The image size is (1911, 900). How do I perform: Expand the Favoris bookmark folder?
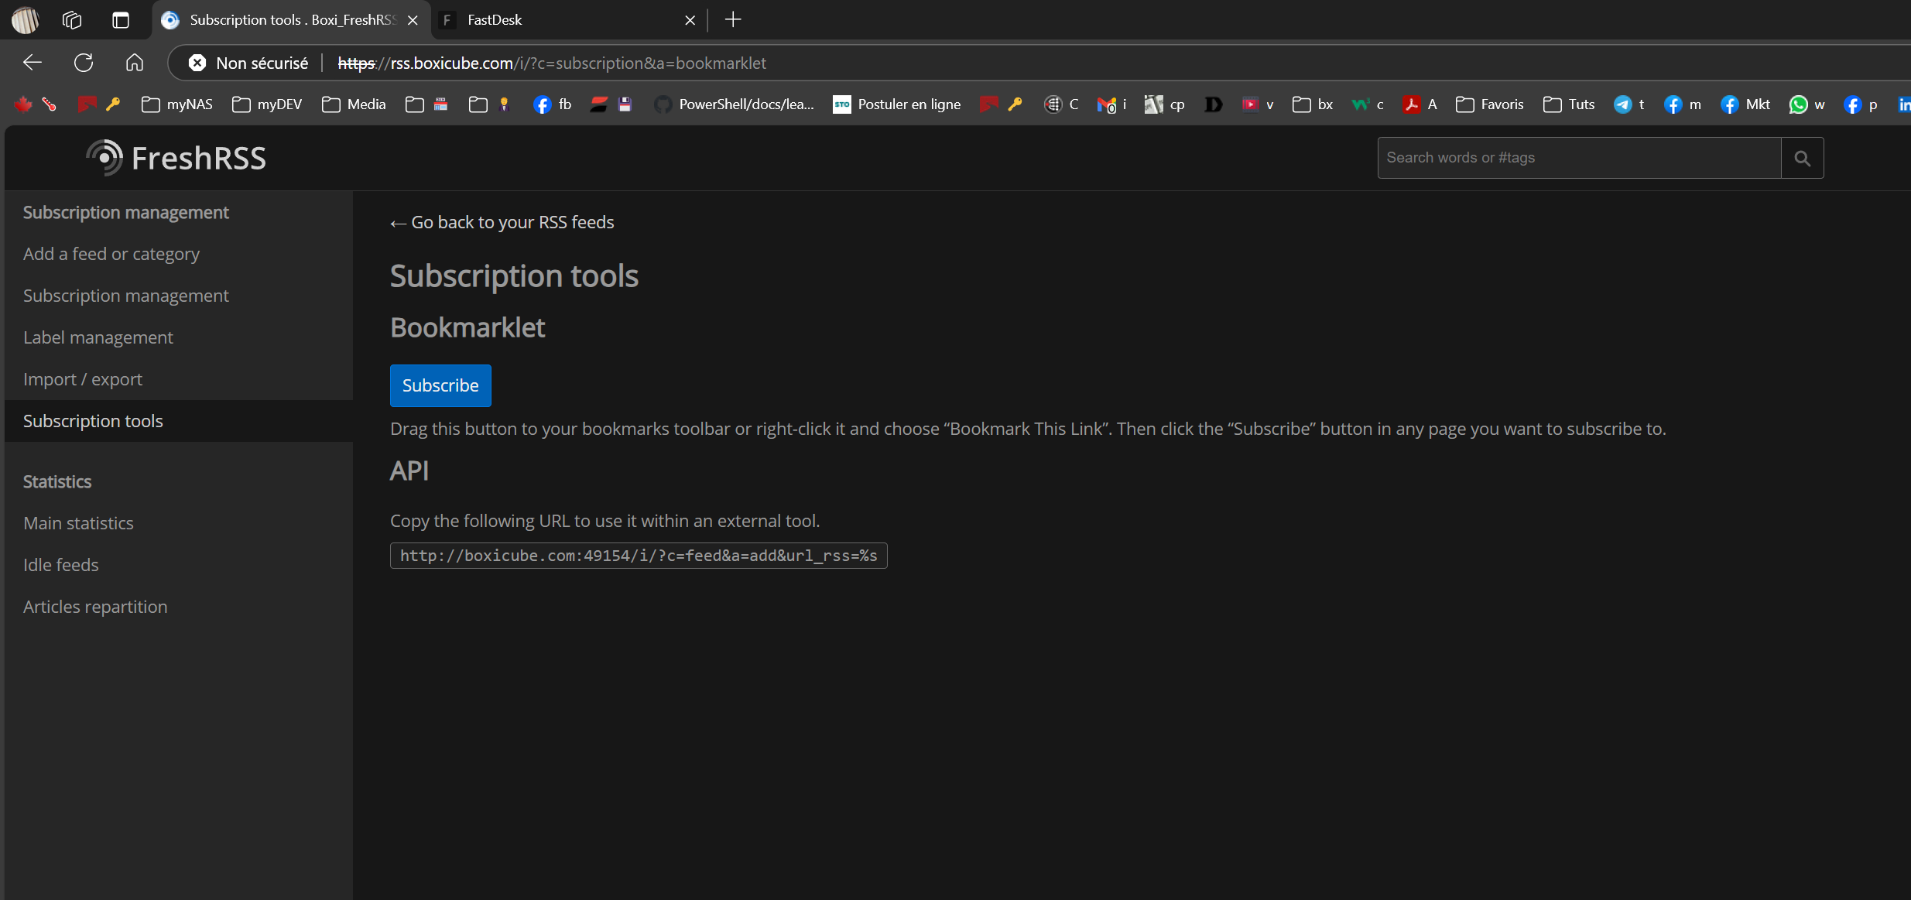pyautogui.click(x=1489, y=104)
